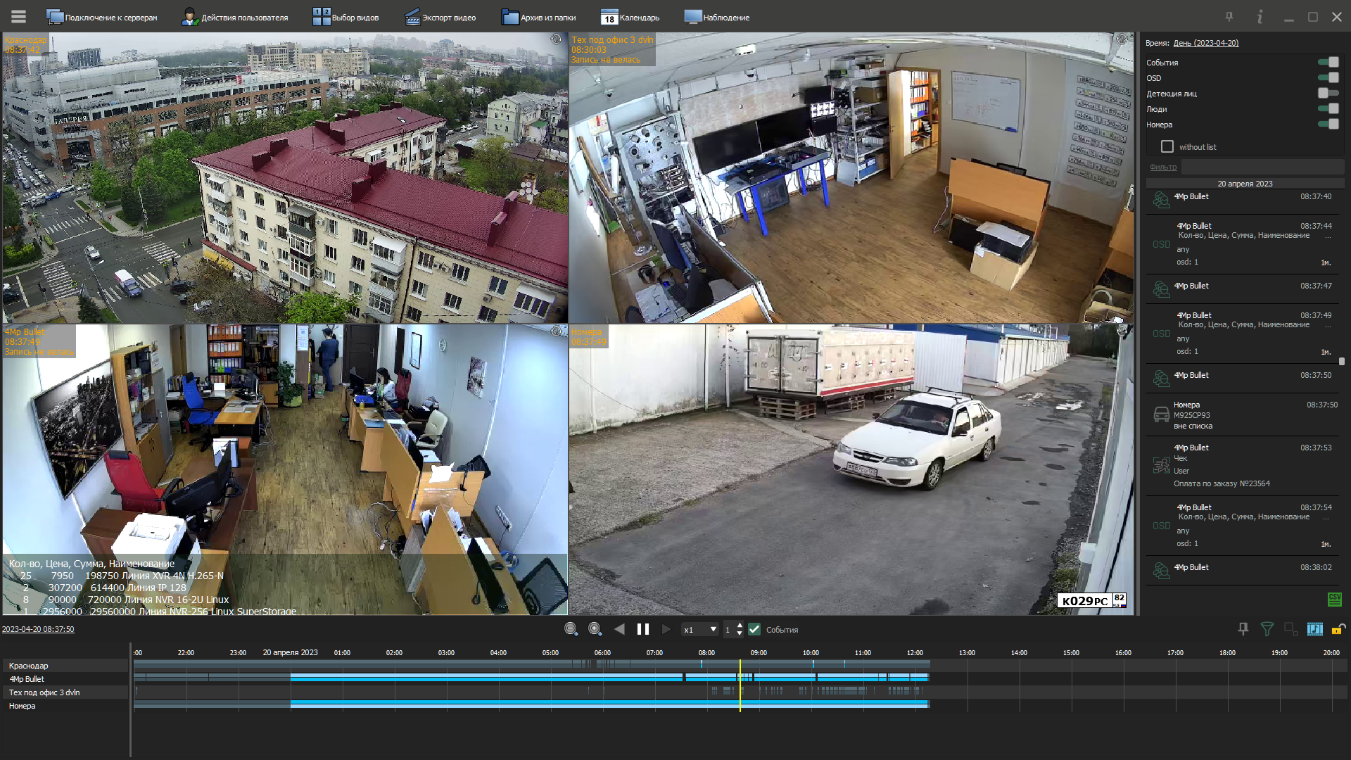Toggle the Номера events switch
This screenshot has height=760, width=1351.
pyautogui.click(x=1328, y=124)
